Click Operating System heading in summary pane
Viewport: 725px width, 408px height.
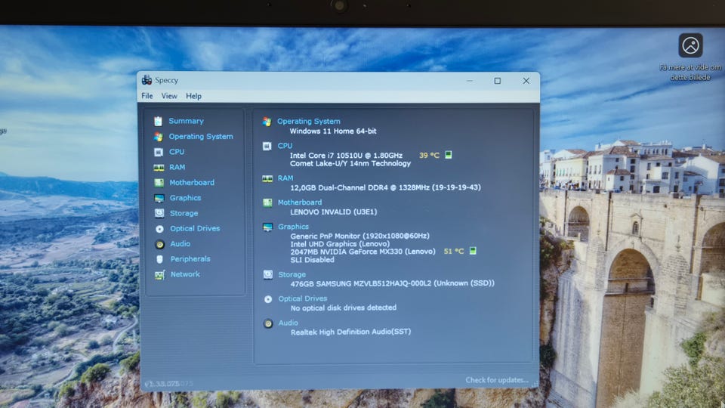point(309,121)
